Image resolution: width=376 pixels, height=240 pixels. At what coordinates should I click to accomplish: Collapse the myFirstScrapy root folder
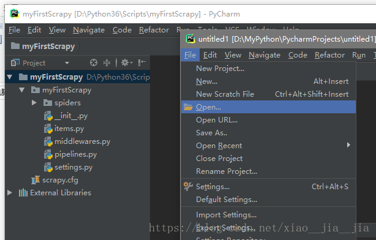(x=10, y=77)
